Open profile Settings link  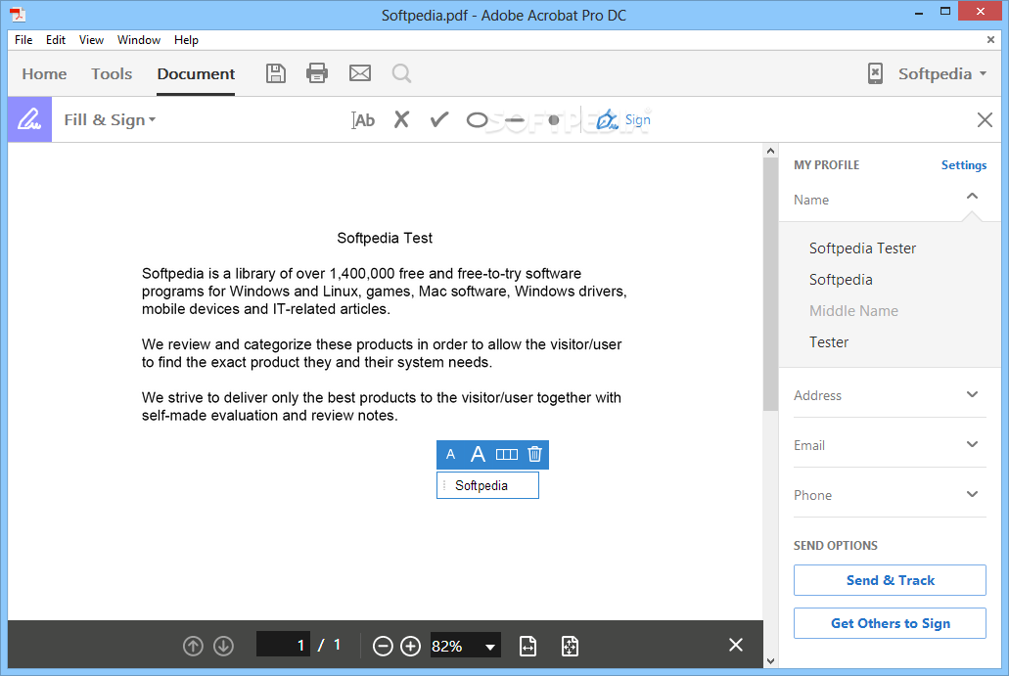tap(963, 165)
